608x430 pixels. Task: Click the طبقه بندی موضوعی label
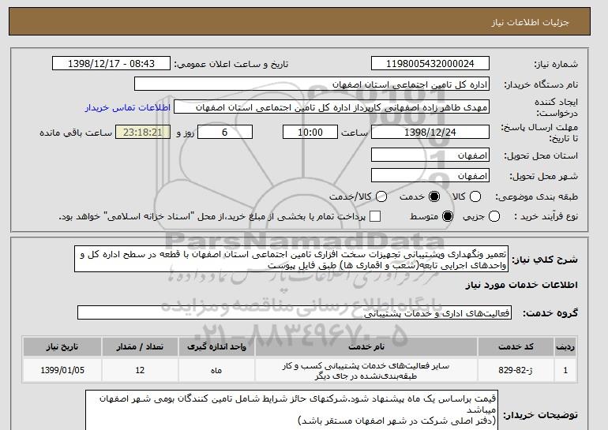pyautogui.click(x=536, y=197)
